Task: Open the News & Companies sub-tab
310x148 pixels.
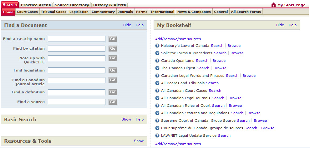Action: 194,12
